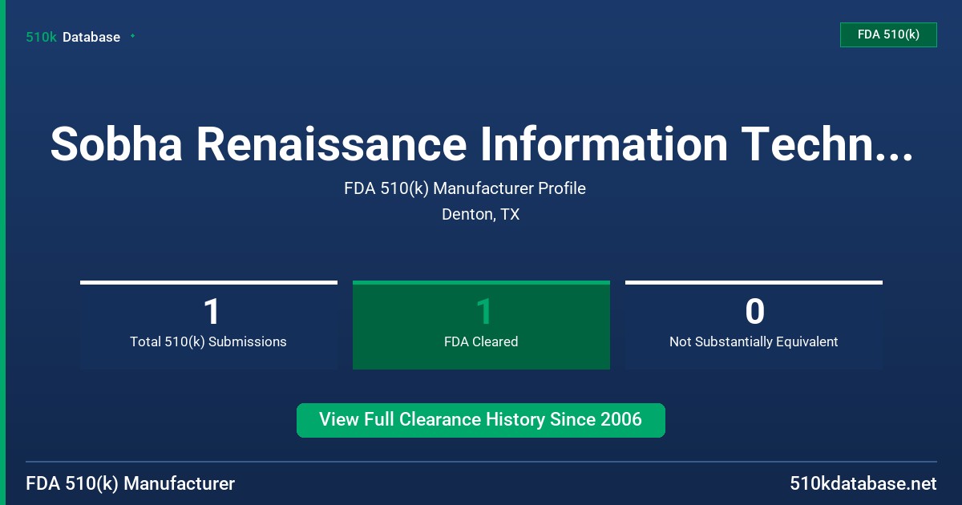Image resolution: width=962 pixels, height=505 pixels.
Task: Click the FDA 510(k) badge
Action: 888,35
